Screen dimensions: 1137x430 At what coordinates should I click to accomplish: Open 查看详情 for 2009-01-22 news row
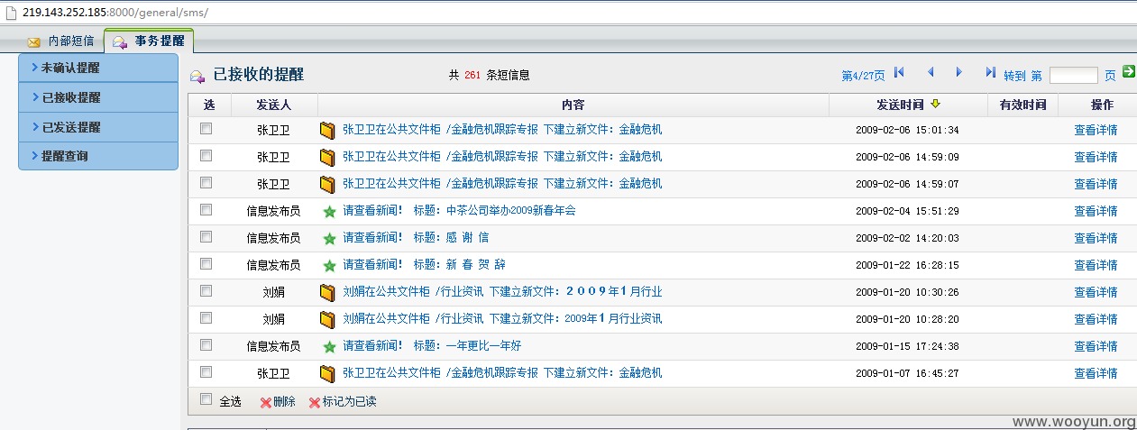(1096, 265)
